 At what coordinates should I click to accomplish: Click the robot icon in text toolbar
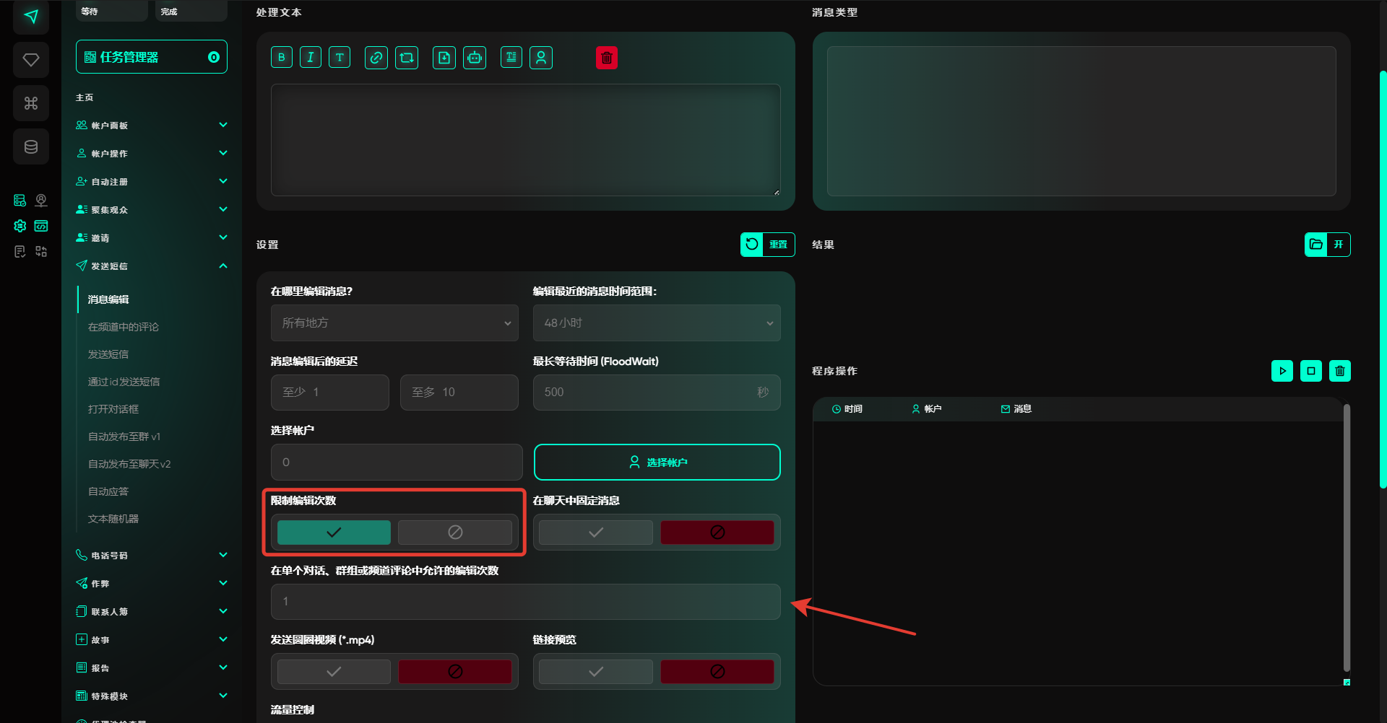(x=475, y=58)
